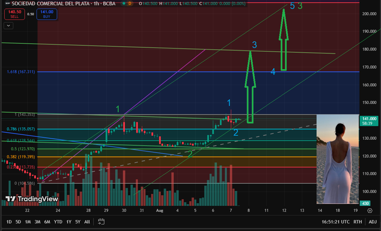Screen dimensions: 381x231
Task: Click the woman on beach photo
Action: click(338, 159)
